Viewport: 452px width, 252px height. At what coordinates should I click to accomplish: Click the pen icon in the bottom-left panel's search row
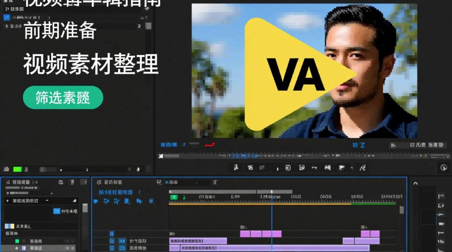(75, 201)
